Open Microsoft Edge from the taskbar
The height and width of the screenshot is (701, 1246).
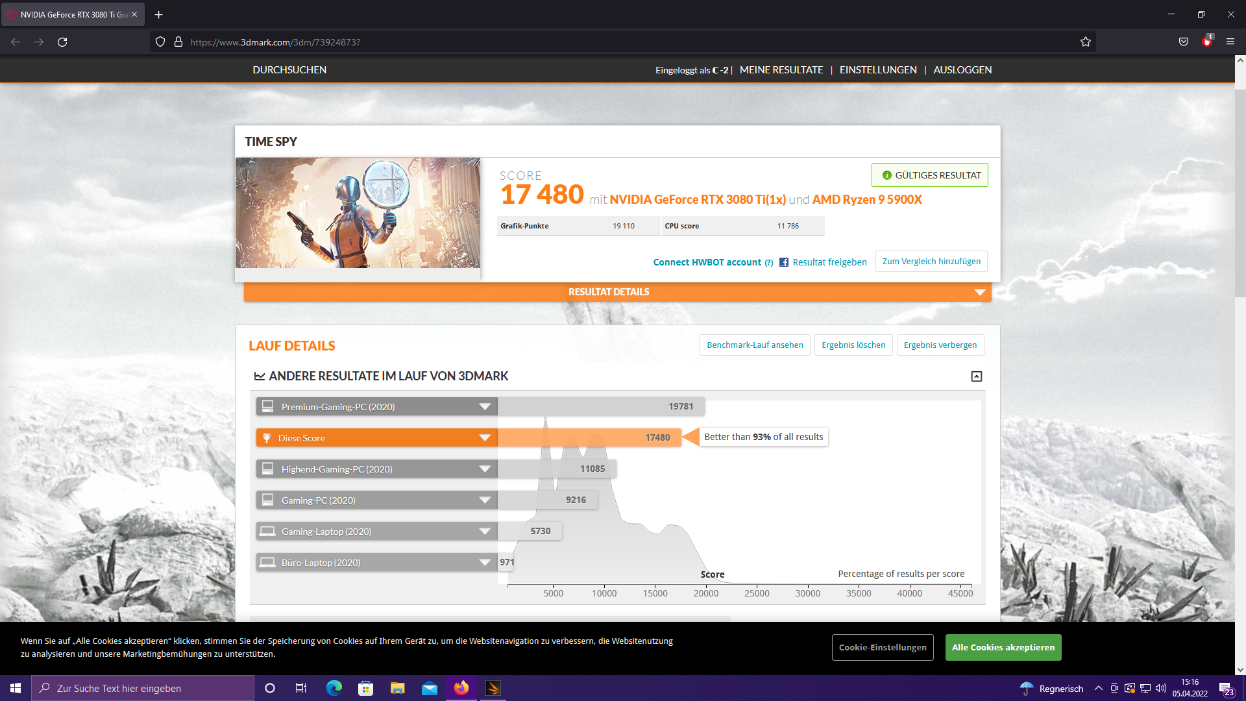[x=334, y=688]
